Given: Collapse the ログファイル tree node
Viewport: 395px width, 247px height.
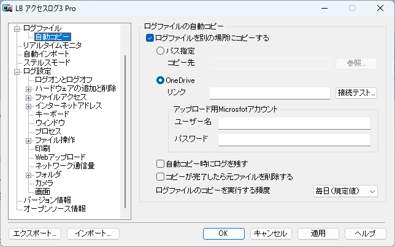Looking at the screenshot, I should coord(17,29).
